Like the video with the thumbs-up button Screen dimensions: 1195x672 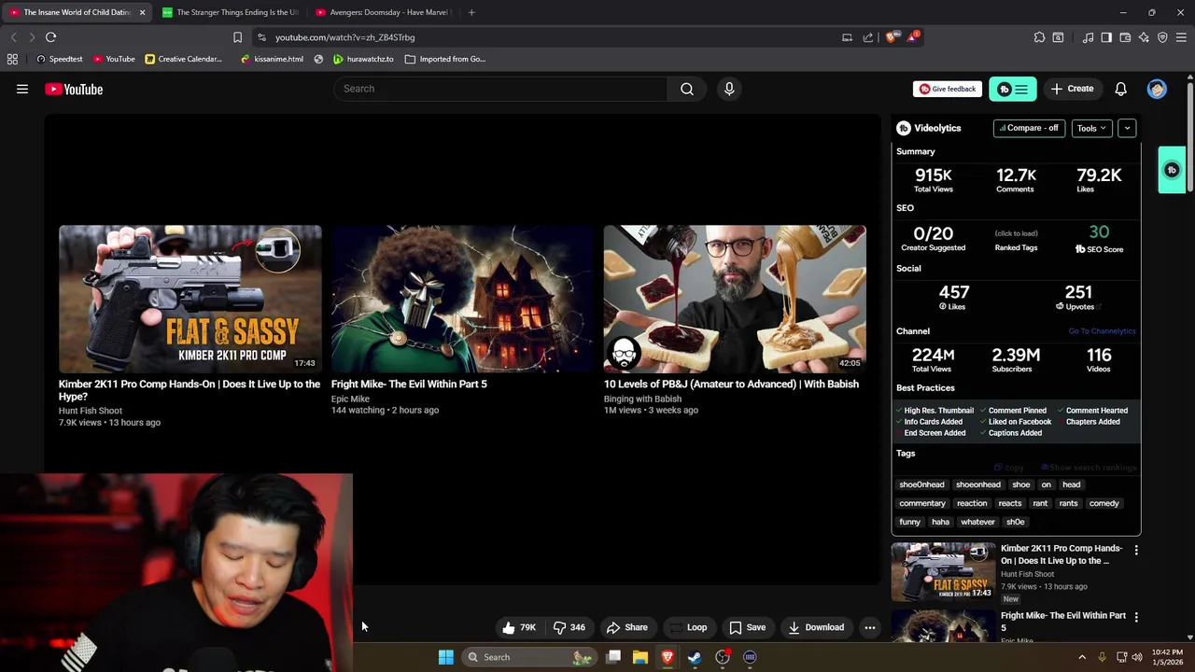tap(519, 627)
